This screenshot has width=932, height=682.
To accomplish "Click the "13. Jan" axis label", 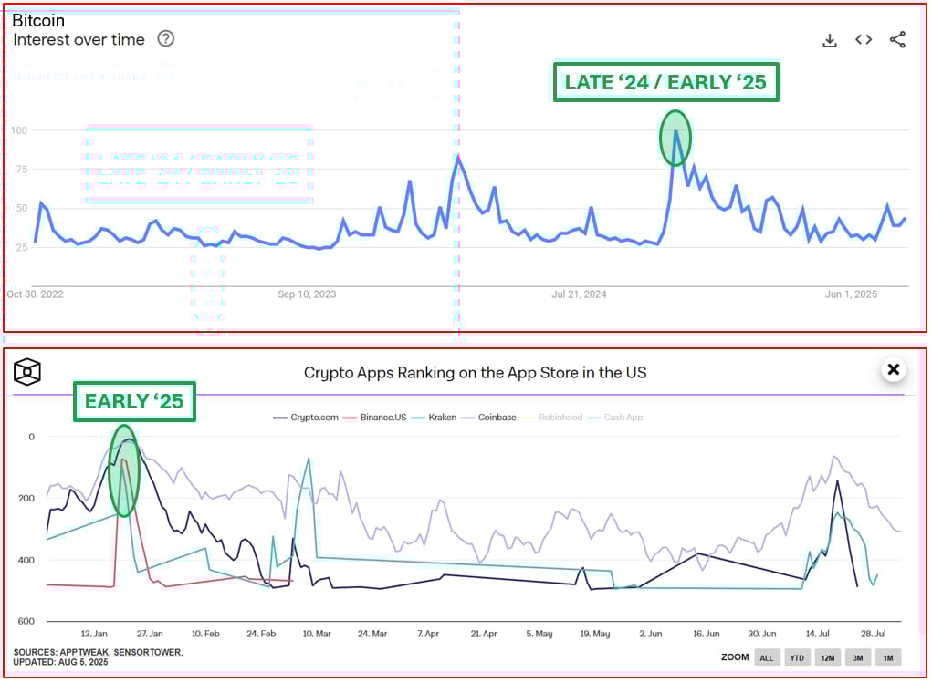I will tap(94, 634).
